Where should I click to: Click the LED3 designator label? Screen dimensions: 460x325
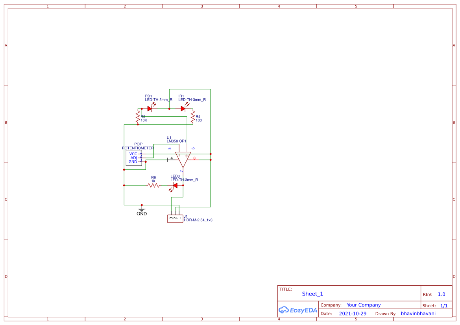coord(175,176)
